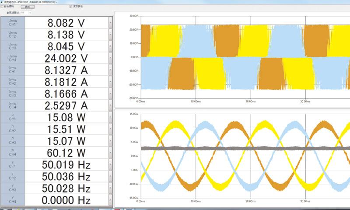Click the arrow button beside f CH1
Screen dimensions: 350x210
coord(110,164)
